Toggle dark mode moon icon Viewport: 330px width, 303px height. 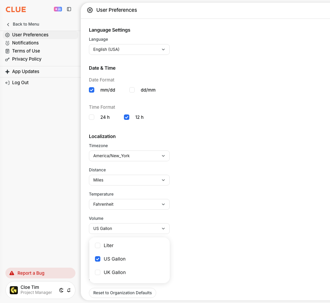tap(61, 290)
